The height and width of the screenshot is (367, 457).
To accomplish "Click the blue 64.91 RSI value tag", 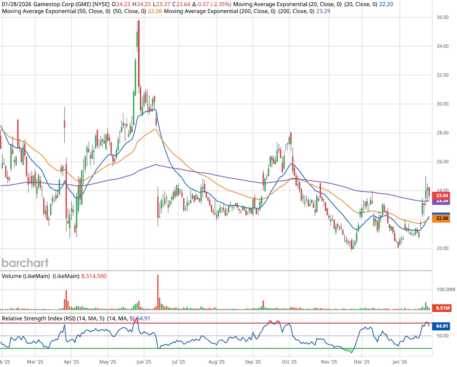I will click(441, 326).
